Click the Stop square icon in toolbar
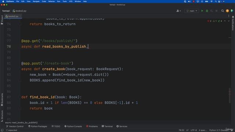Image resolution: width=235 pixels, height=132 pixels. click(x=216, y=11)
